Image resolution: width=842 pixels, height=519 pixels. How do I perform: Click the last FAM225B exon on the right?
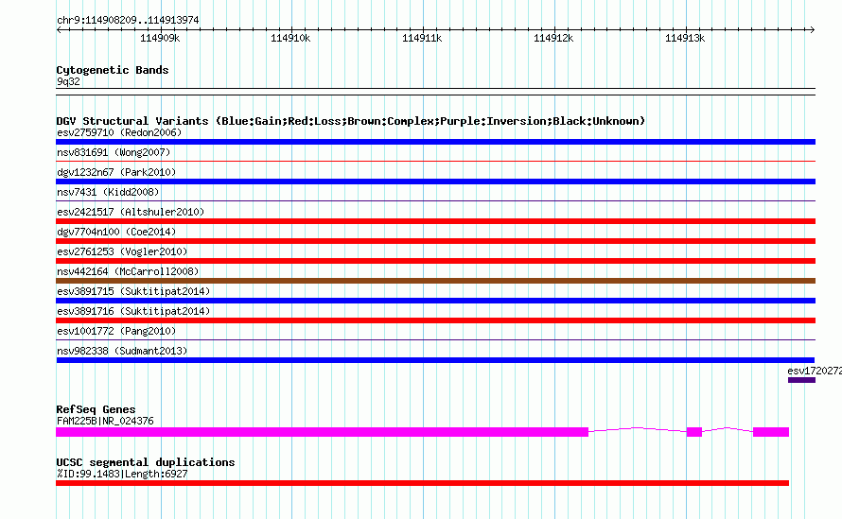pos(771,432)
